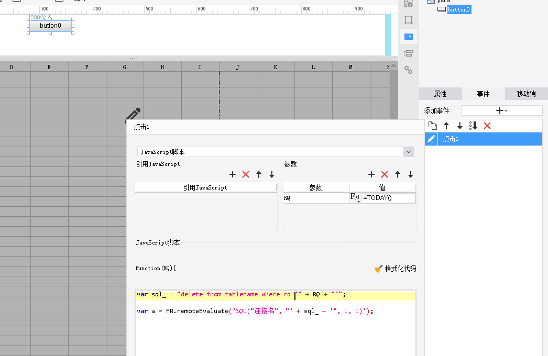Copy the selected event
This screenshot has width=548, height=356.
pyautogui.click(x=433, y=126)
